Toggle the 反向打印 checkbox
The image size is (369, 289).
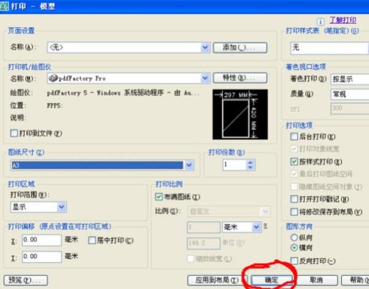(293, 261)
